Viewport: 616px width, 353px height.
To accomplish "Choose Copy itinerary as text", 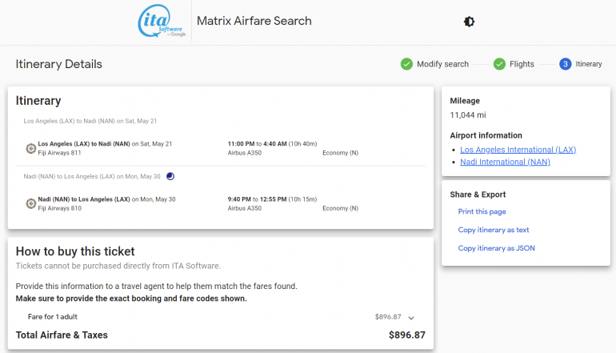I will (x=494, y=230).
